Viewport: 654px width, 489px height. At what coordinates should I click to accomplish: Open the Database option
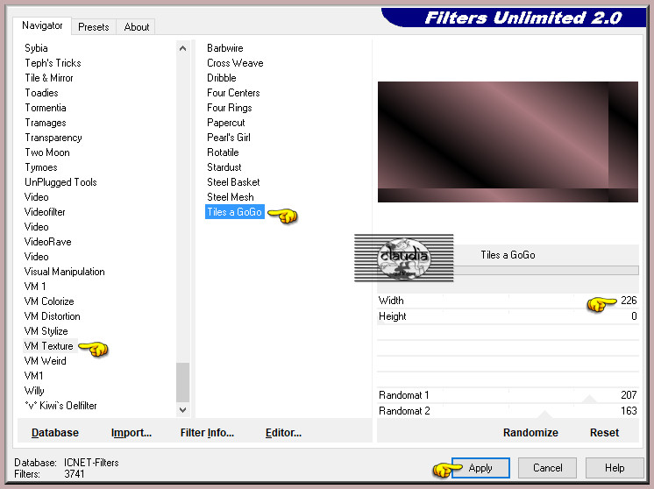tap(55, 432)
